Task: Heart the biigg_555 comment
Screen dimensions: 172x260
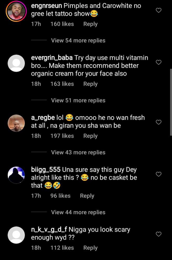Action: click(158, 174)
